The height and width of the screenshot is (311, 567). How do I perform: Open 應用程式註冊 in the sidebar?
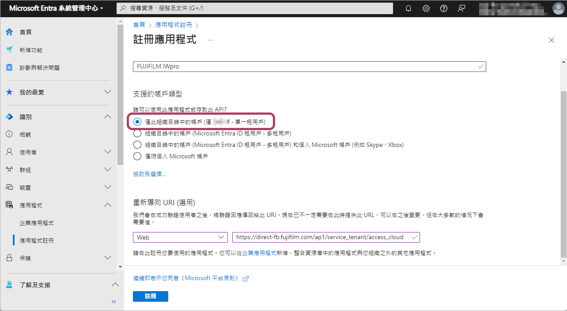37,241
